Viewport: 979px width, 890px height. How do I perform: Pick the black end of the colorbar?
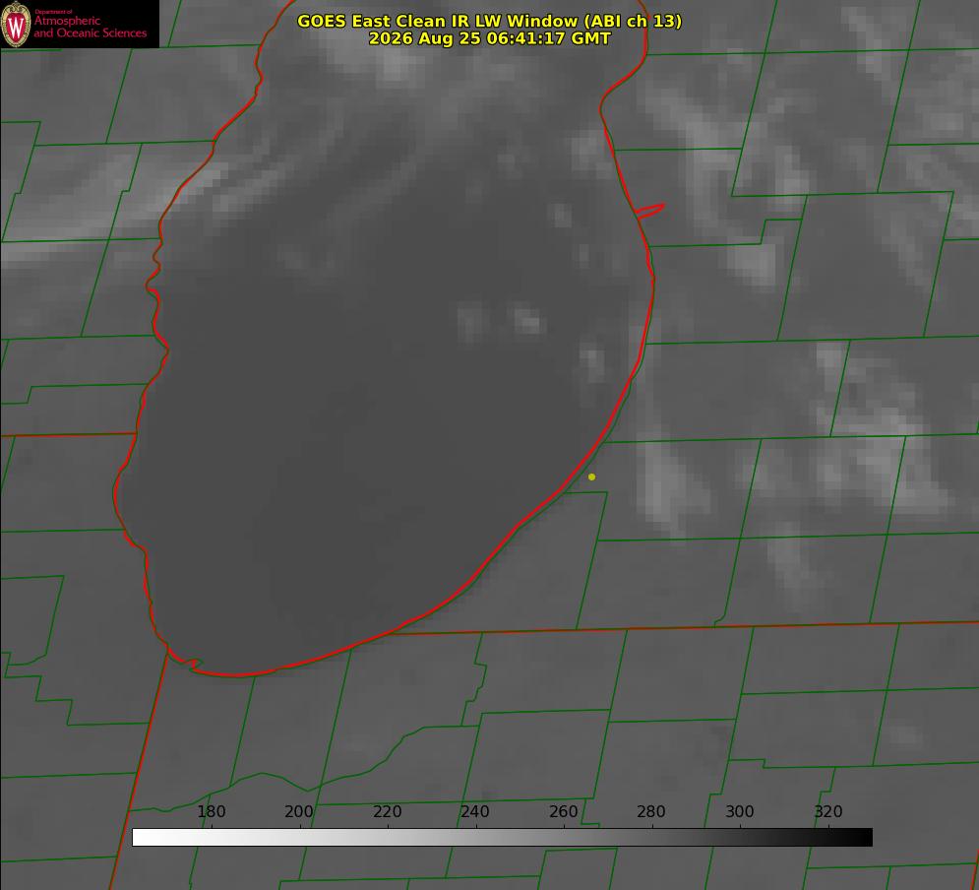click(x=864, y=838)
